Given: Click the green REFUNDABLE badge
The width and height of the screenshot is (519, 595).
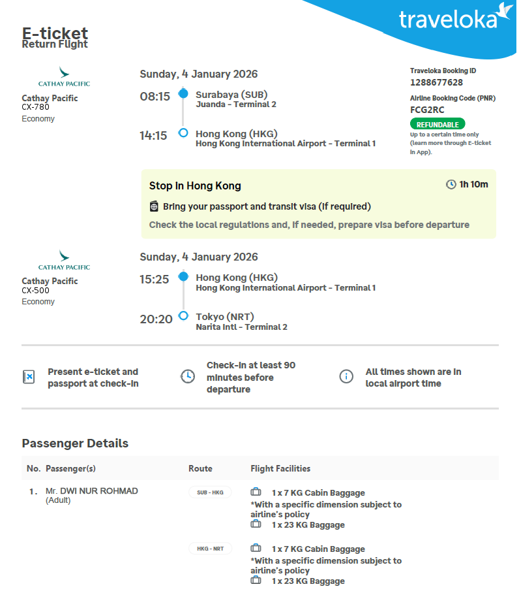Looking at the screenshot, I should click(x=437, y=124).
